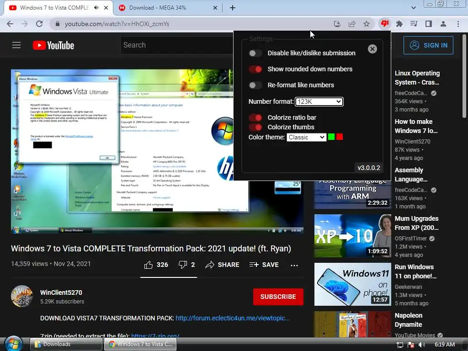Click the address bar URL

pos(117,24)
